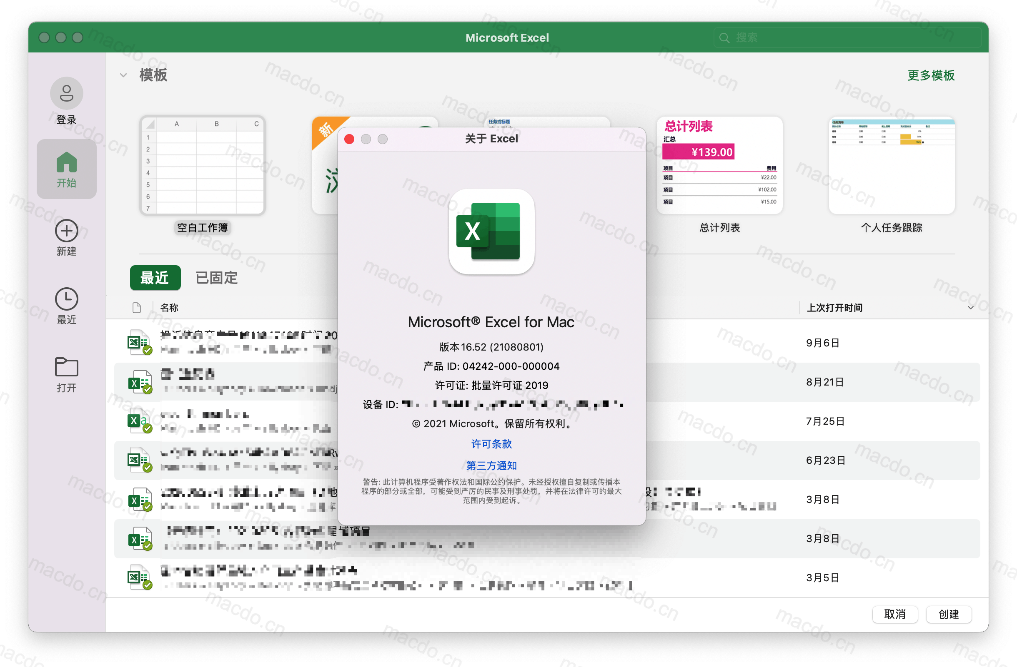Click the 总计列表 caption under template
The width and height of the screenshot is (1017, 667).
click(719, 227)
